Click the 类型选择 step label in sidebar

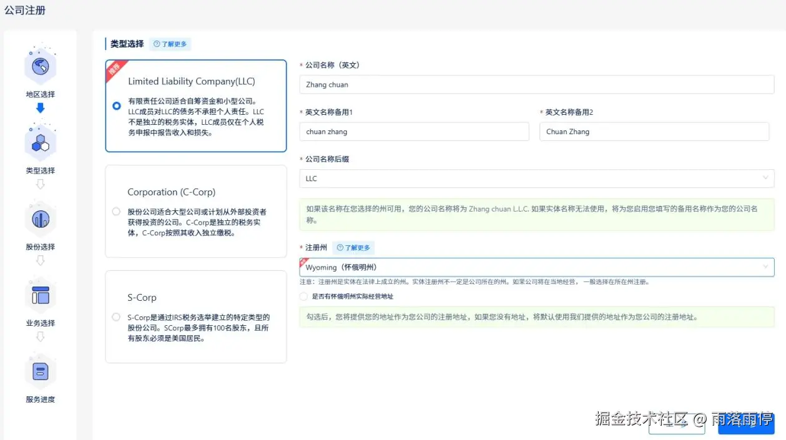coord(41,170)
